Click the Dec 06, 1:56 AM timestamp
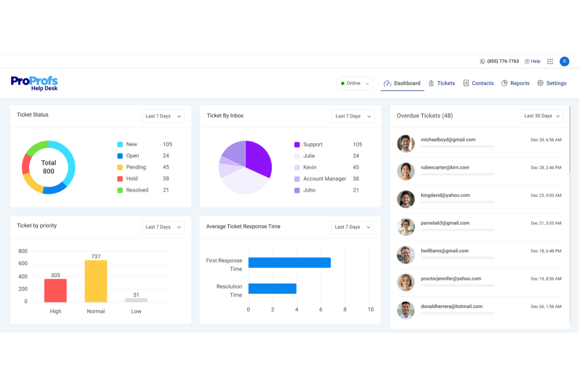Viewport: 579px width, 386px height. click(x=546, y=307)
